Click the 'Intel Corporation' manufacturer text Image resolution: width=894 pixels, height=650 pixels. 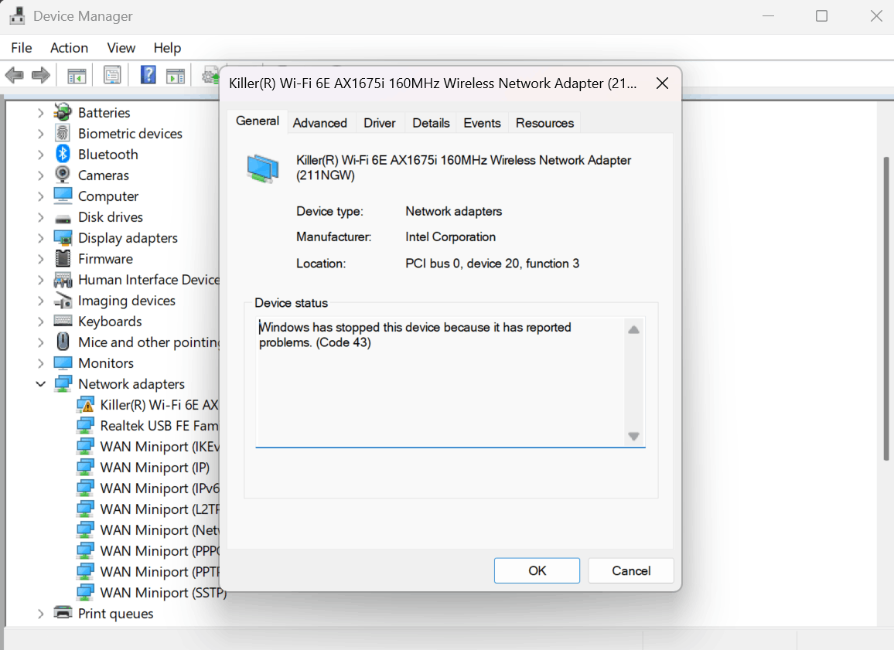pos(450,237)
